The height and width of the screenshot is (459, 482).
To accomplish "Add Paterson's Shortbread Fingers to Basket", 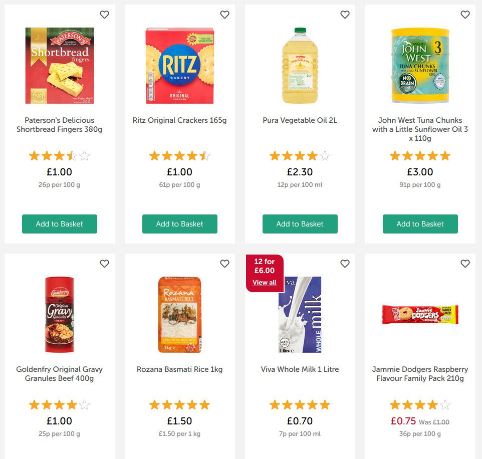I will [59, 224].
